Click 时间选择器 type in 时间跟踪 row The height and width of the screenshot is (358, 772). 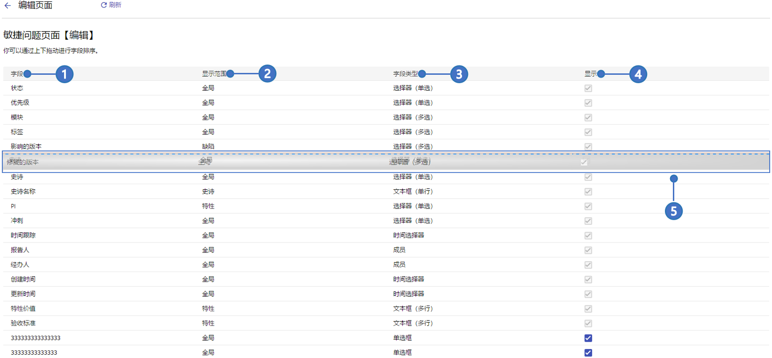click(409, 235)
